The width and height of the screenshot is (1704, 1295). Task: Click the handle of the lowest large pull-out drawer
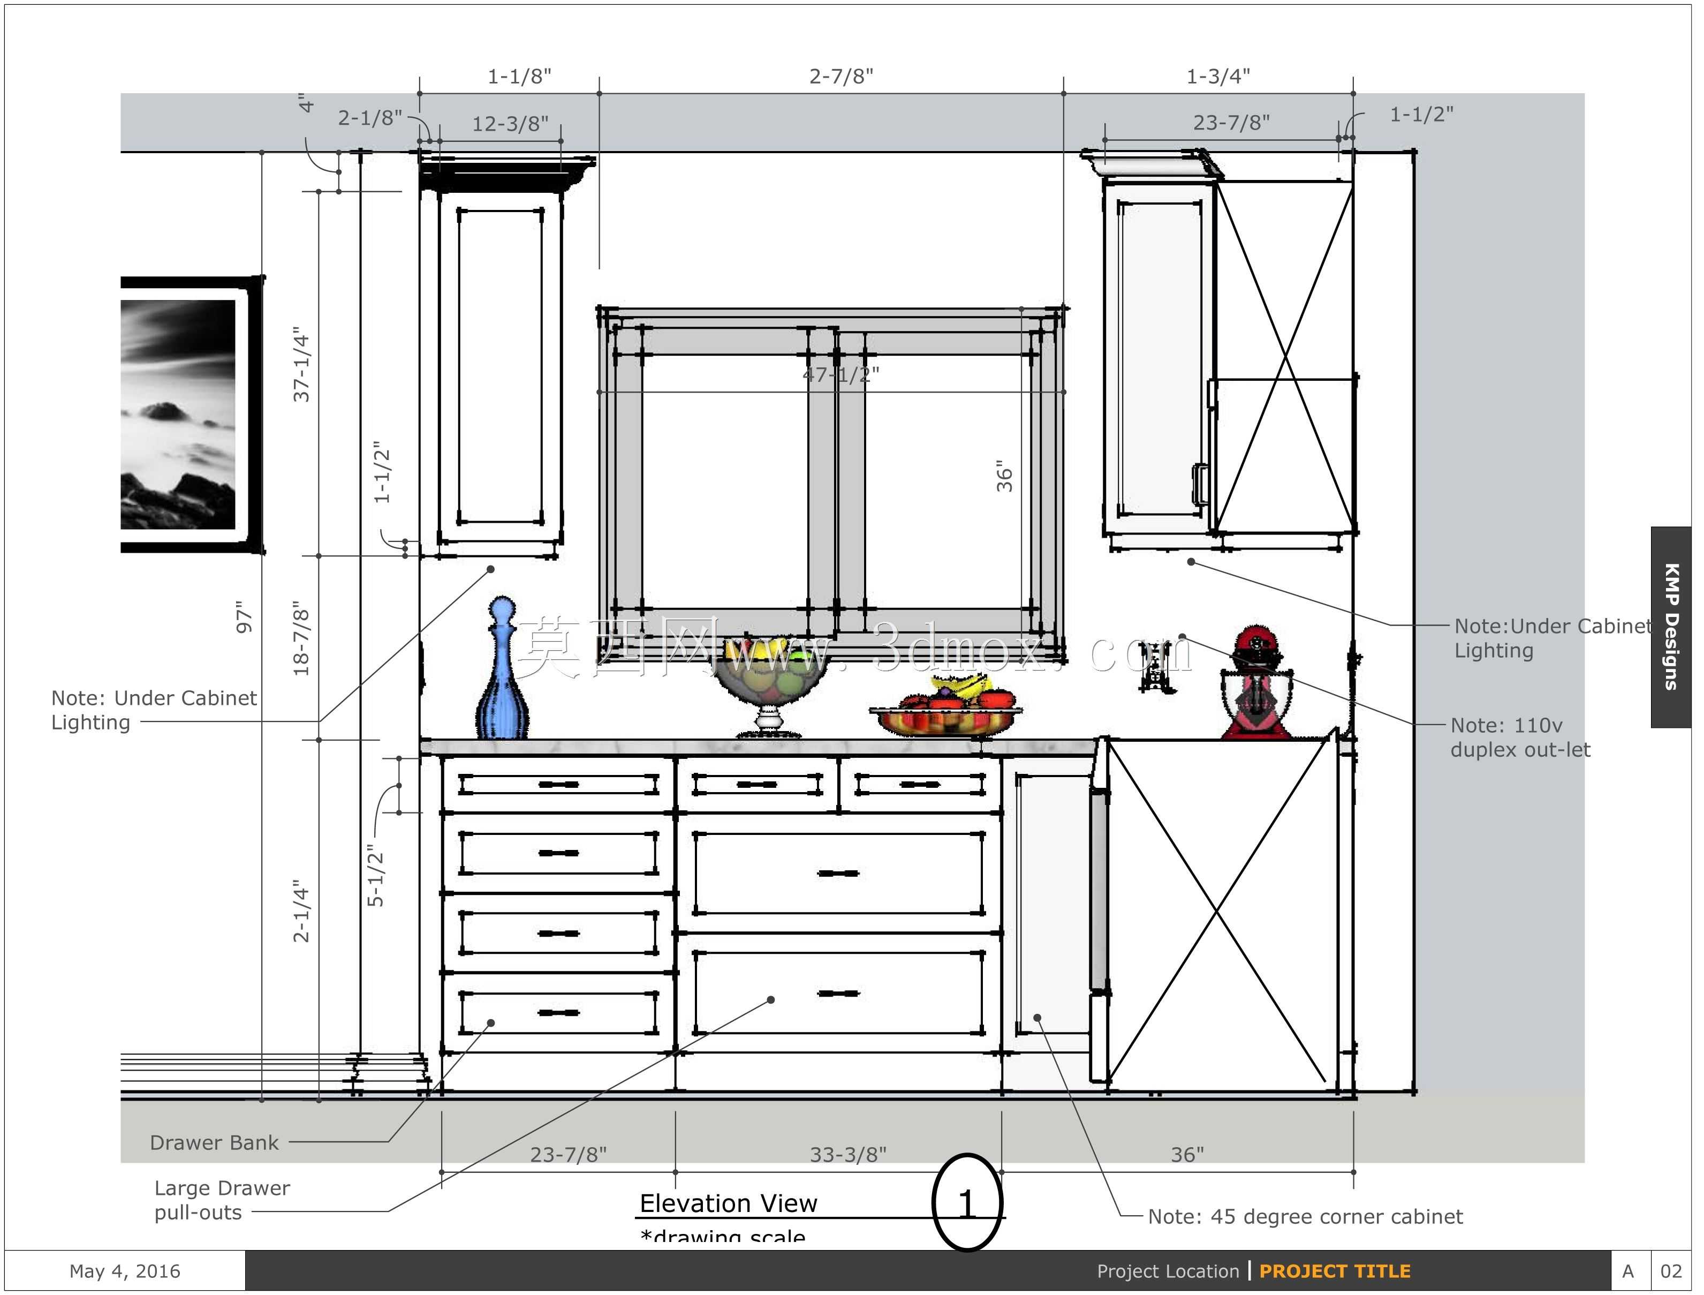(x=838, y=993)
